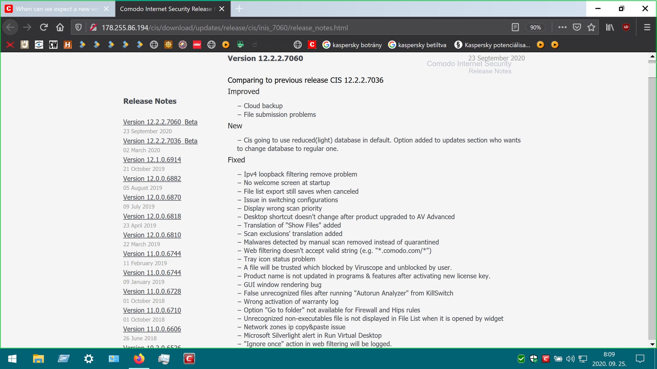Click the 'Cloud backup' list entry

click(x=263, y=106)
